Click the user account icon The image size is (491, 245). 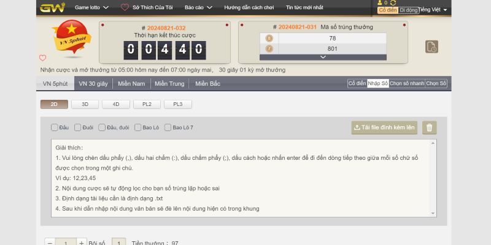(380, 3)
